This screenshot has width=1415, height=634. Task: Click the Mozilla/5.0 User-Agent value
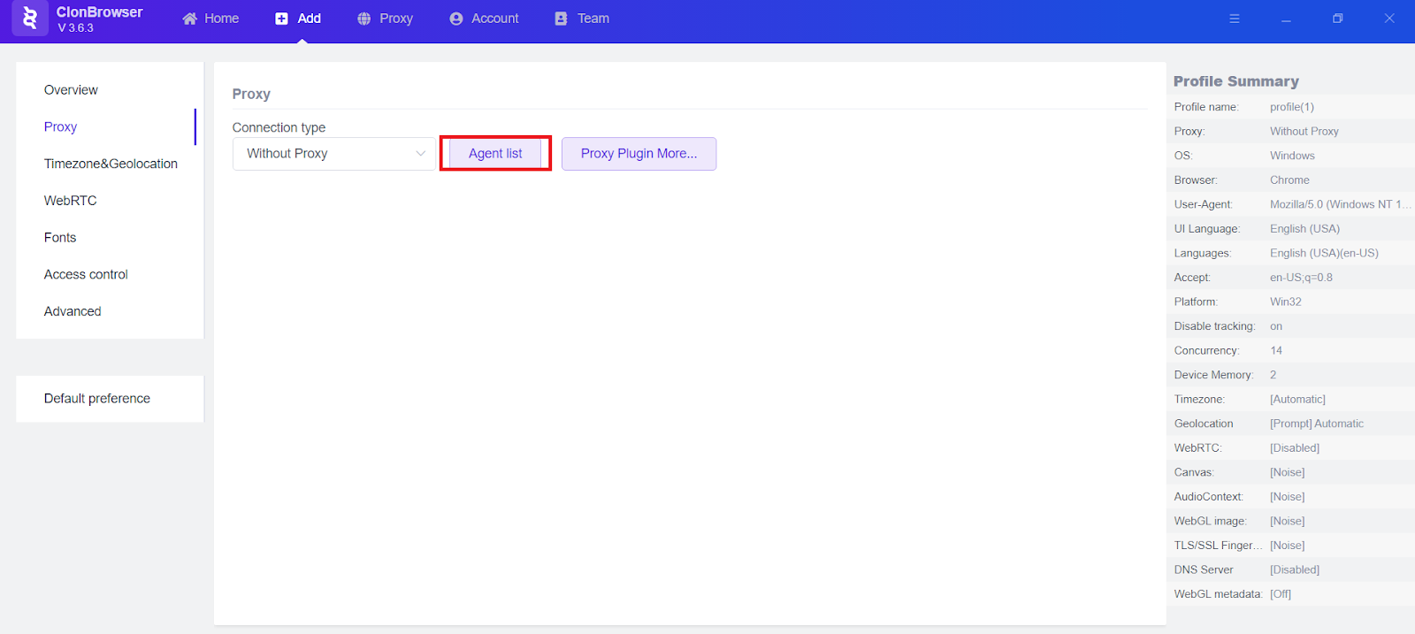1340,204
